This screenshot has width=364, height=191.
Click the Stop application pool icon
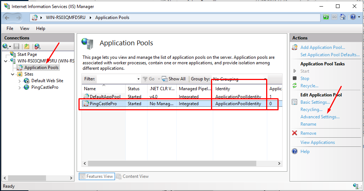tap(295, 78)
